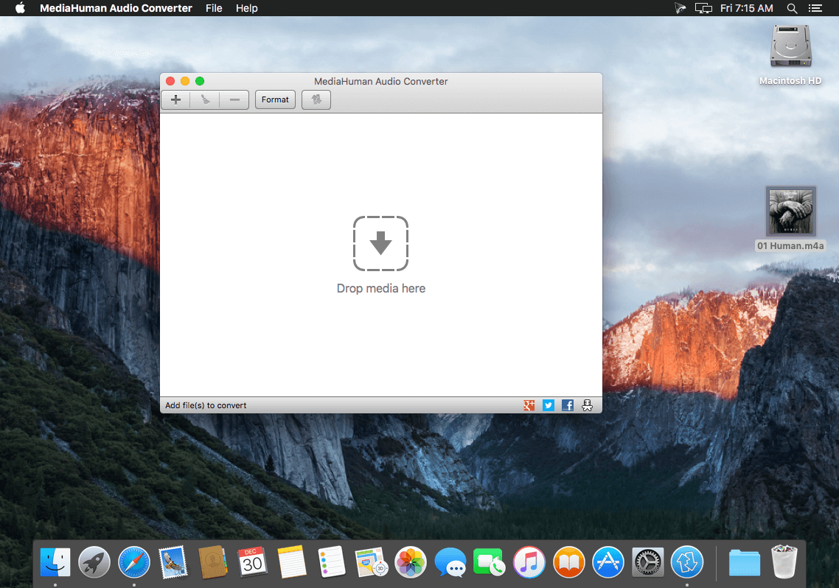Click the status bar mascot icon
The height and width of the screenshot is (588, 839).
[587, 405]
